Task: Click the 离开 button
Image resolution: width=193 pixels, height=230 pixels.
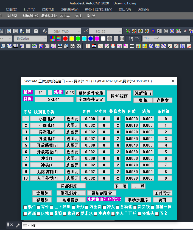Action: click(x=163, y=200)
